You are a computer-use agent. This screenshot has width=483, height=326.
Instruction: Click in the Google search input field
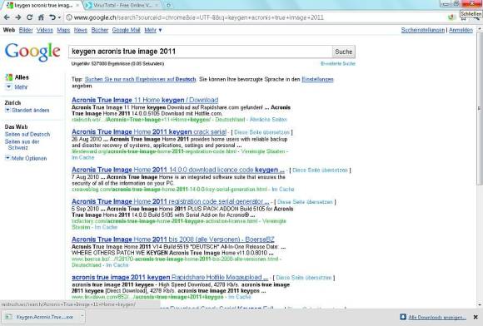point(201,52)
